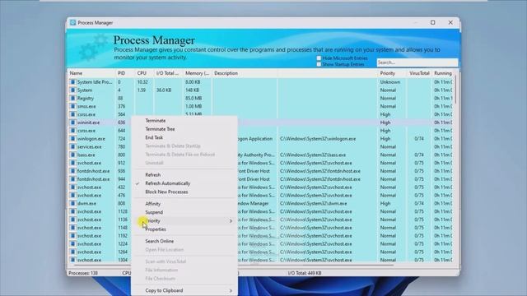Click I/O Total: 449 KB status entry

point(305,273)
